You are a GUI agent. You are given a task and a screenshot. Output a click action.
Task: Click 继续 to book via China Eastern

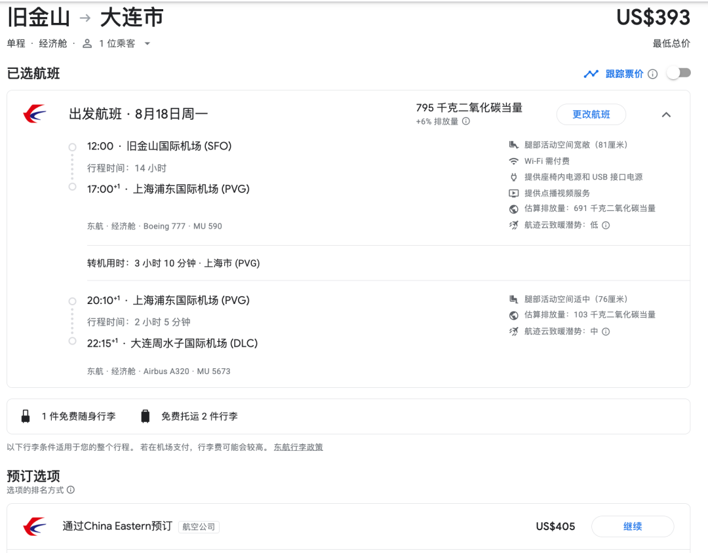pos(632,526)
